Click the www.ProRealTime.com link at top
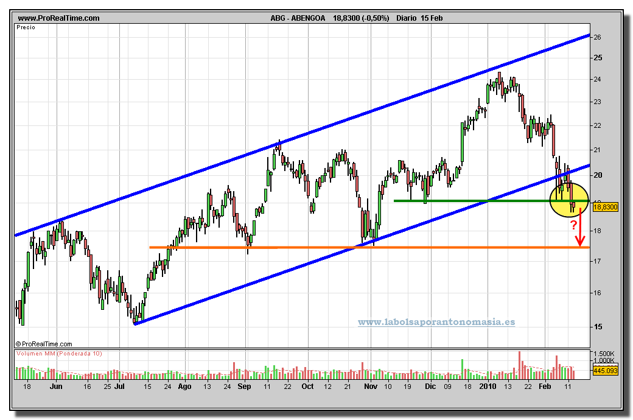 point(58,18)
